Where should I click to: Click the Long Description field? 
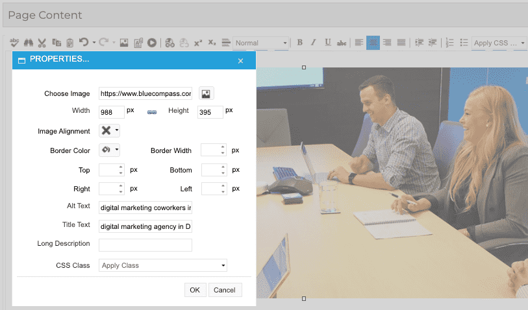tap(145, 245)
